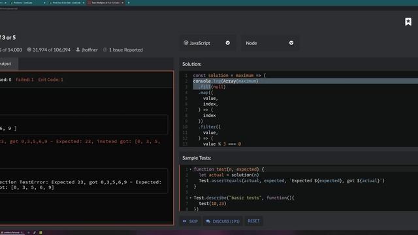Screen dimensions: 418x235
Task: Click the 31,974 of 106,094 completion stat
Action: pos(52,50)
